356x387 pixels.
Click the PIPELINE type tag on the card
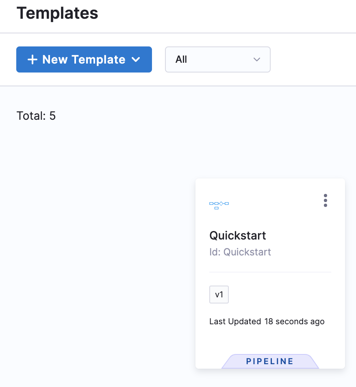tap(270, 361)
